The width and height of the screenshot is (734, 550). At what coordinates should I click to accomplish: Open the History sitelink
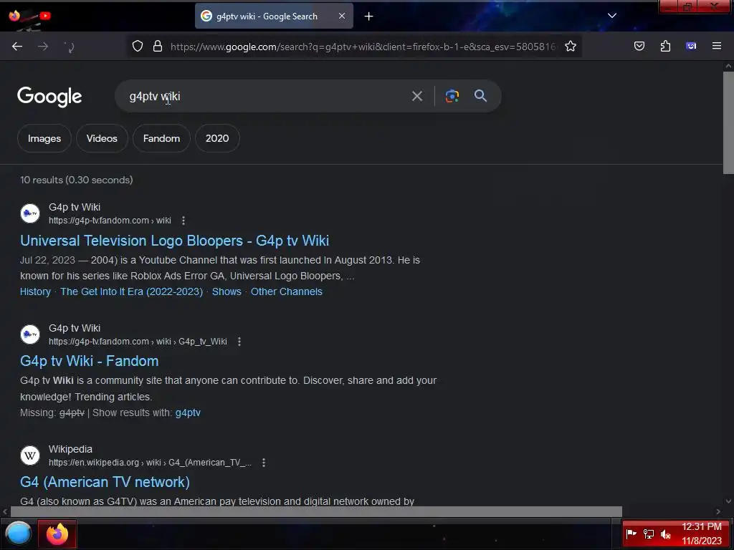[x=35, y=291]
